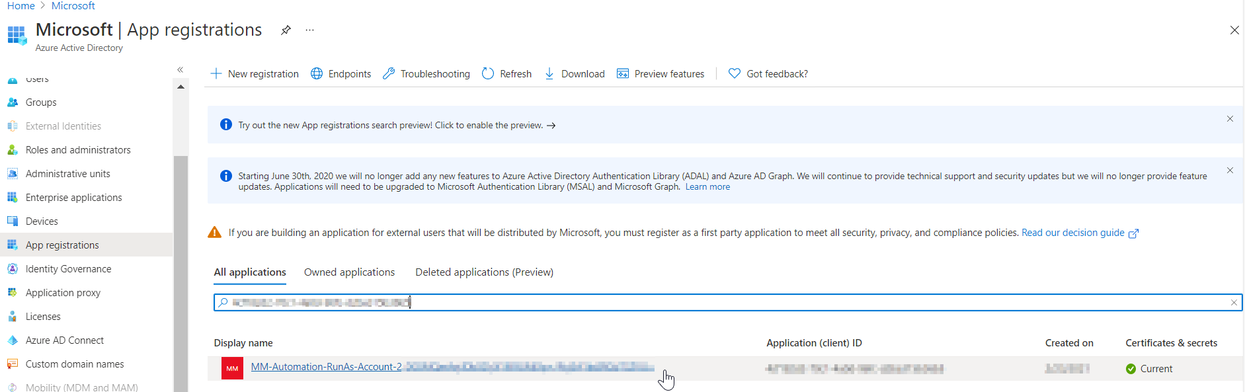This screenshot has height=392, width=1245.
Task: Dismiss the ADAL deprecation notice banner
Action: click(1230, 171)
